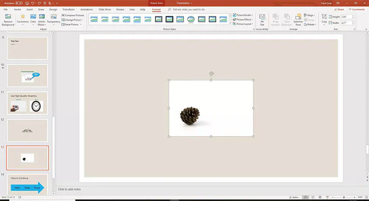Click the Tell me what you want search box
Viewport: 369px width, 201px height.
pos(189,10)
